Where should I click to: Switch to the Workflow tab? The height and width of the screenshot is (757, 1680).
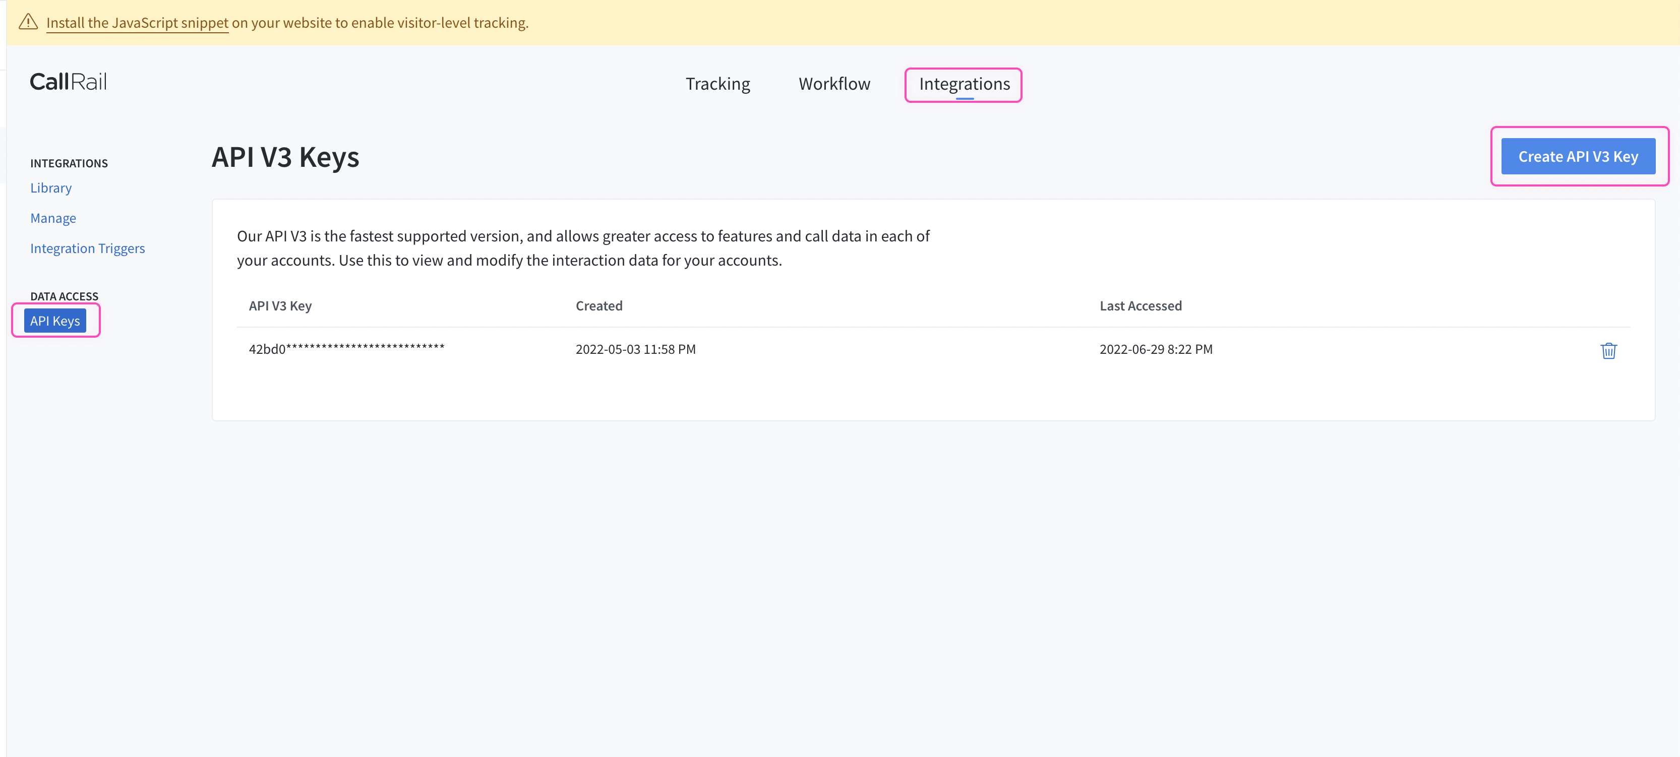click(x=834, y=84)
